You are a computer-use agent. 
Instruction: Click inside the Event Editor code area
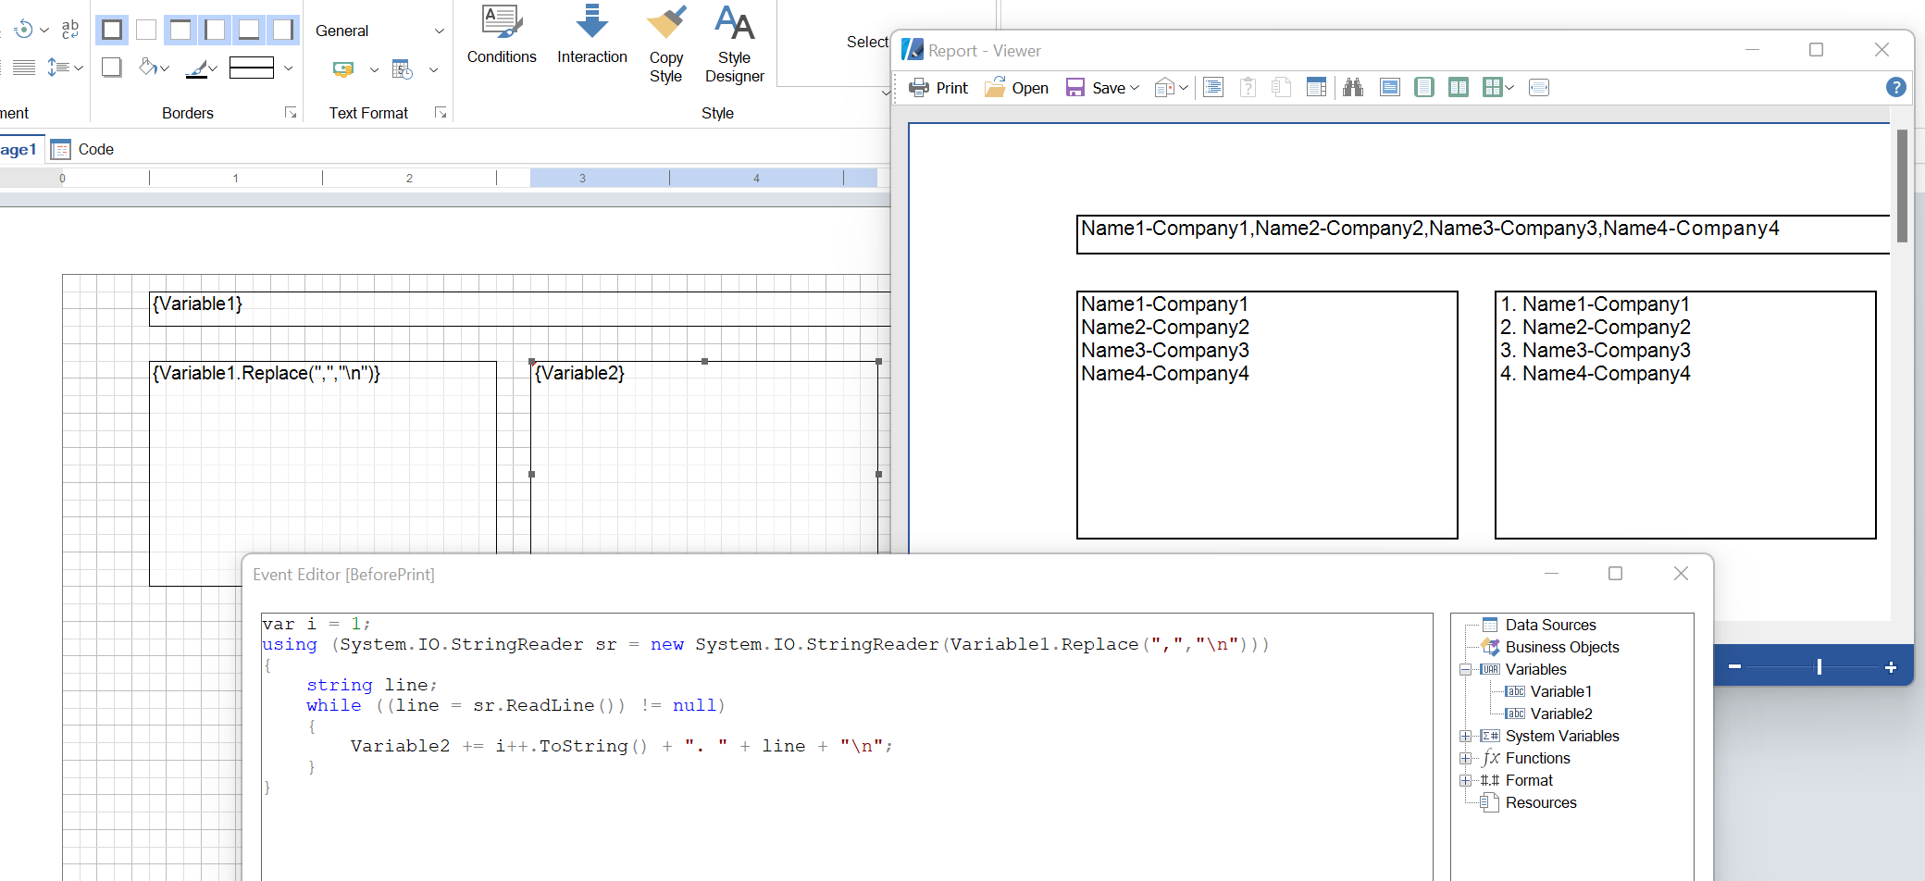coord(847,746)
